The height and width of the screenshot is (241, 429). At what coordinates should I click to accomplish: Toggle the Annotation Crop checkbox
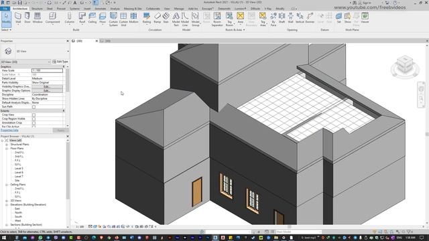pos(34,123)
